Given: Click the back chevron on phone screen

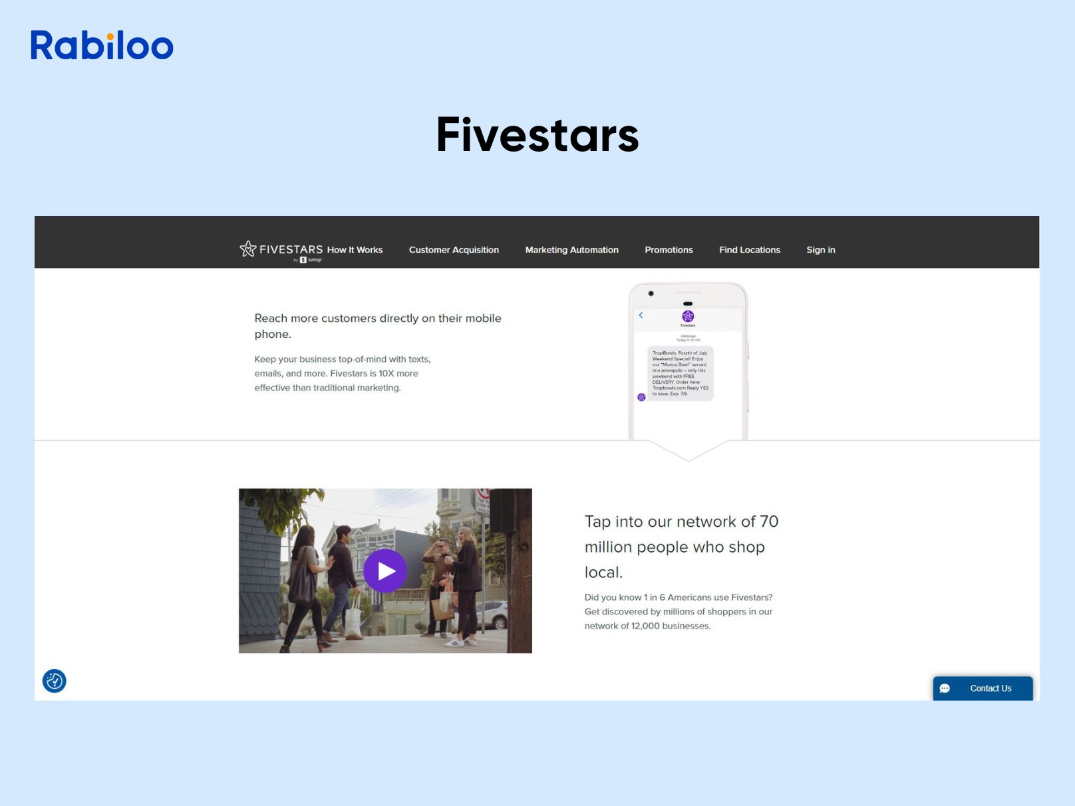Looking at the screenshot, I should point(641,315).
